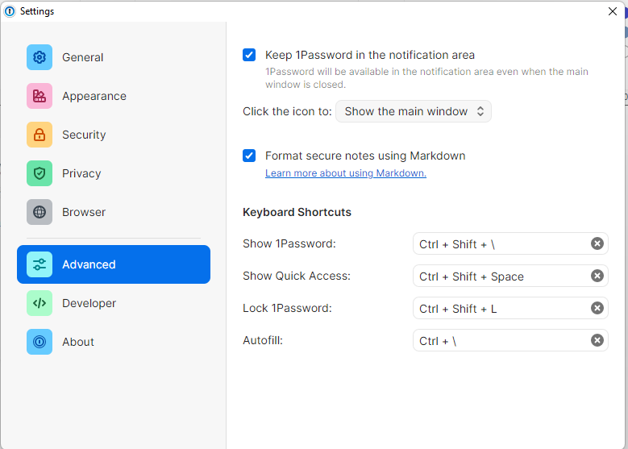Click the About 1Password logo icon
628x449 pixels.
tap(40, 342)
